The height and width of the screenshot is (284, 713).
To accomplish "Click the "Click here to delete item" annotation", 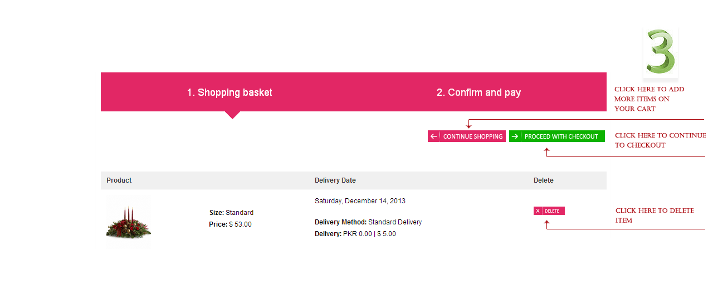I will (655, 215).
